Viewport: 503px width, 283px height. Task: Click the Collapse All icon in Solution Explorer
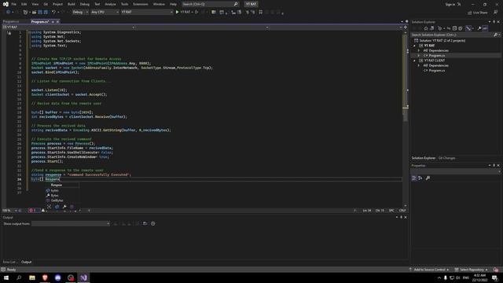pos(454,28)
